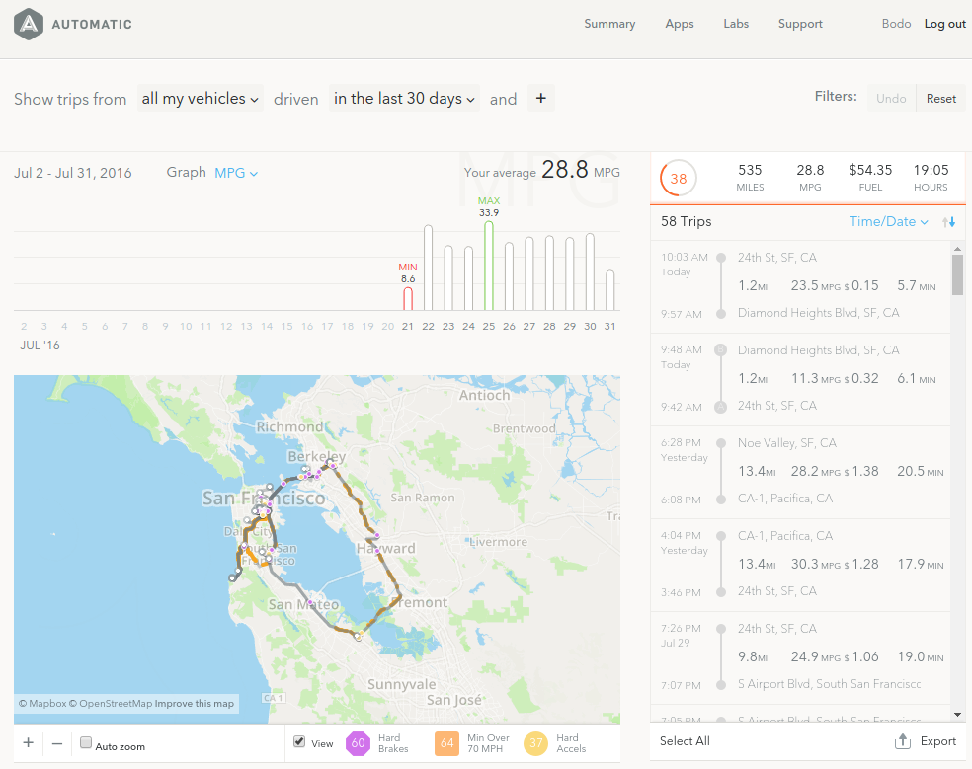Click the Export label
972x769 pixels.
937,741
